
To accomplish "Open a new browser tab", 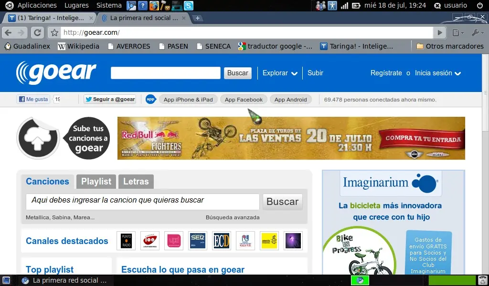I will (197, 18).
